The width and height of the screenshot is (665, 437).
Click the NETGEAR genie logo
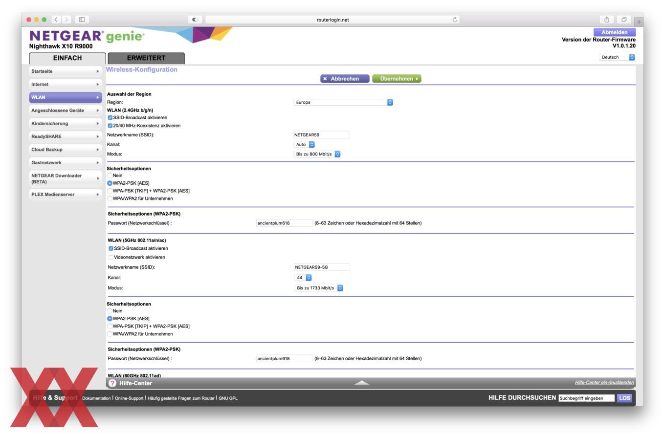click(x=87, y=36)
